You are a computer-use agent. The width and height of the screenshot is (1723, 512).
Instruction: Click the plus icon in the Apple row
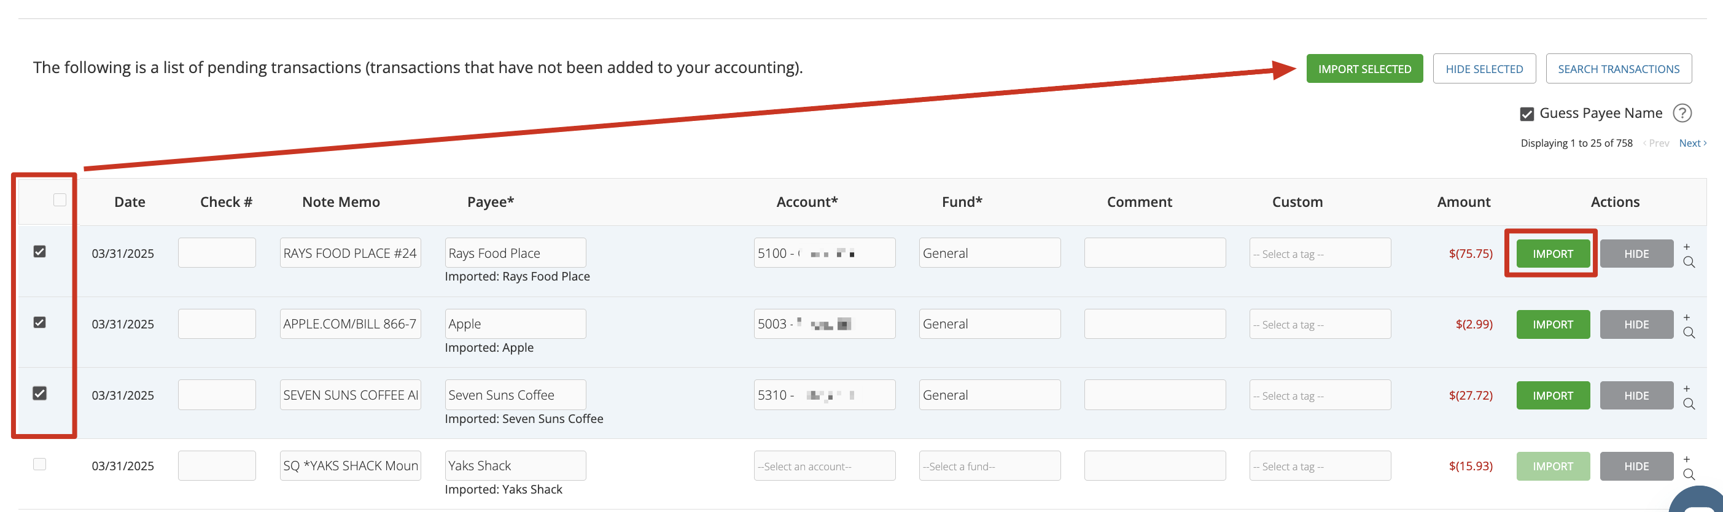point(1686,317)
